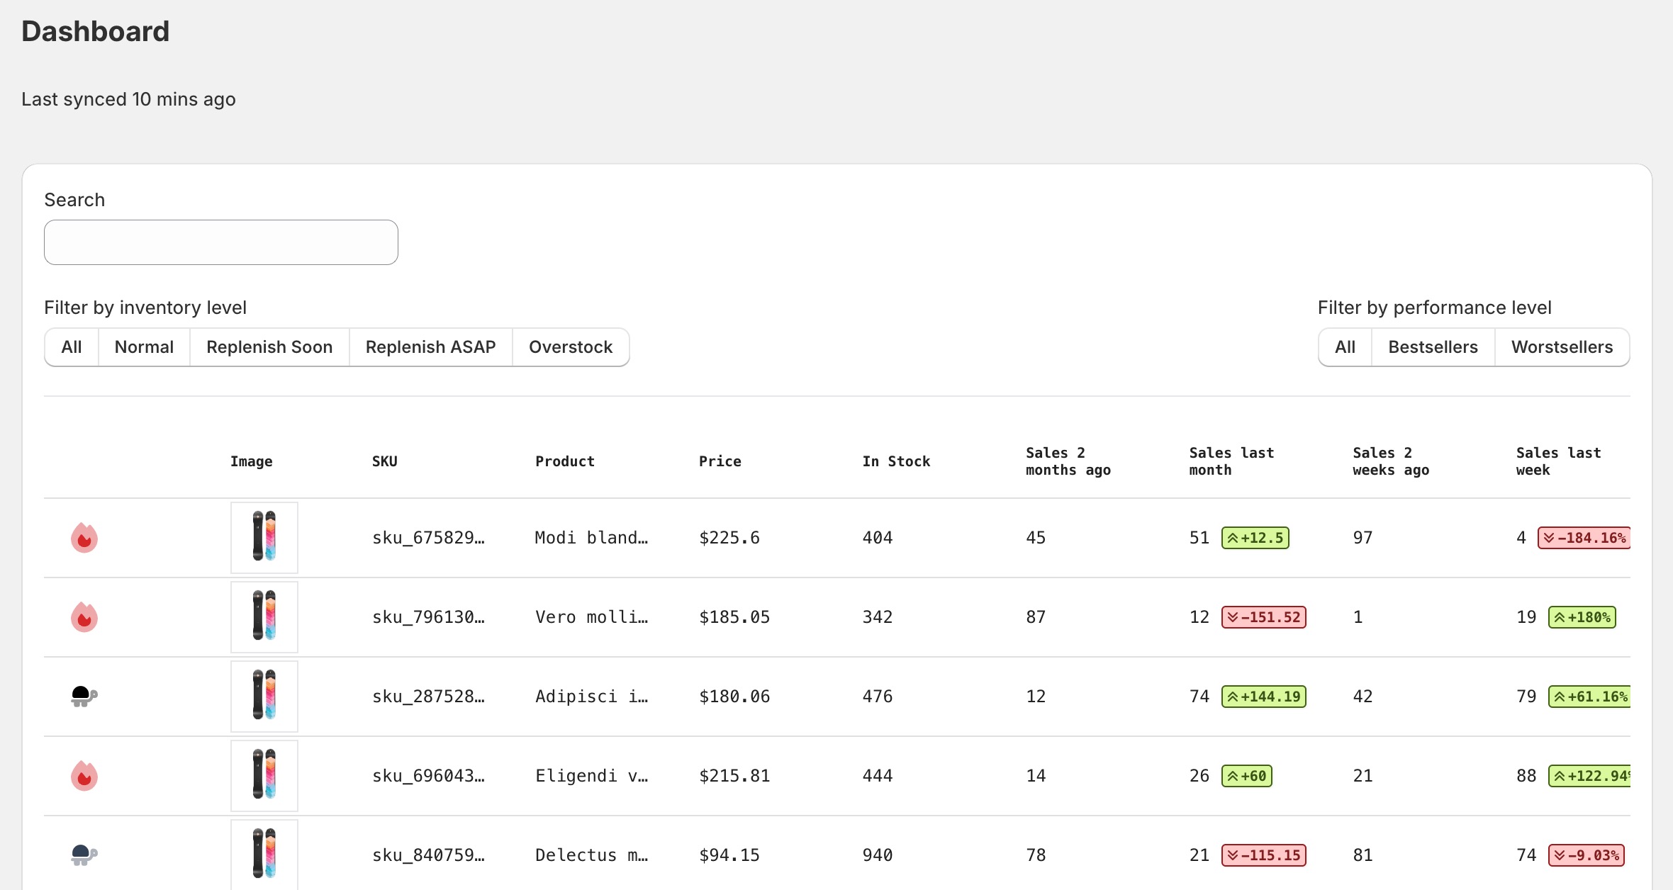Screen dimensions: 1673x890
Task: Select the Normal inventory tab
Action: tap(143, 347)
